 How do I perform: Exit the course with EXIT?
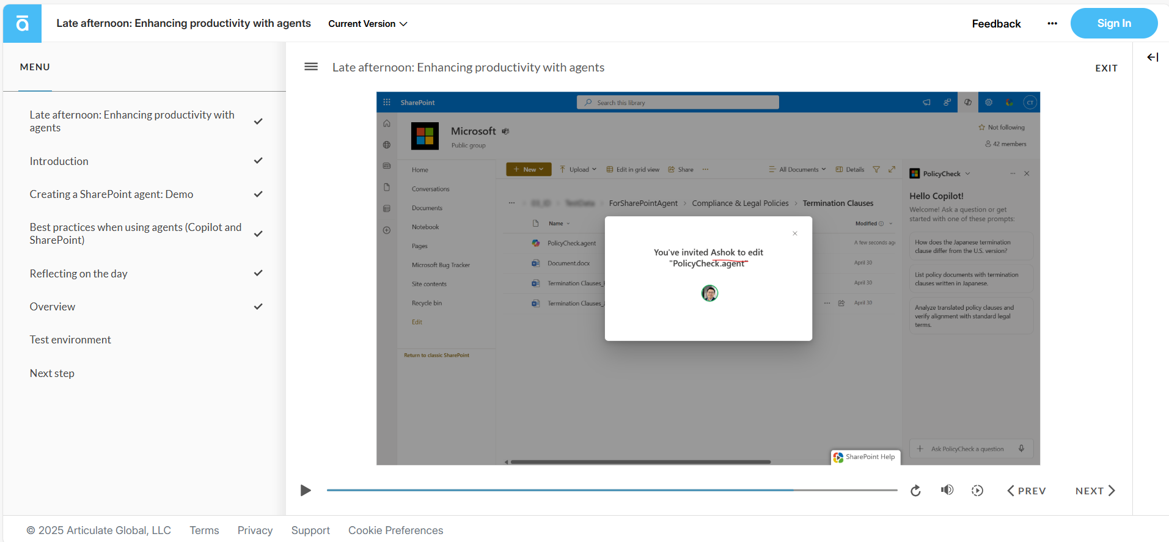point(1106,68)
